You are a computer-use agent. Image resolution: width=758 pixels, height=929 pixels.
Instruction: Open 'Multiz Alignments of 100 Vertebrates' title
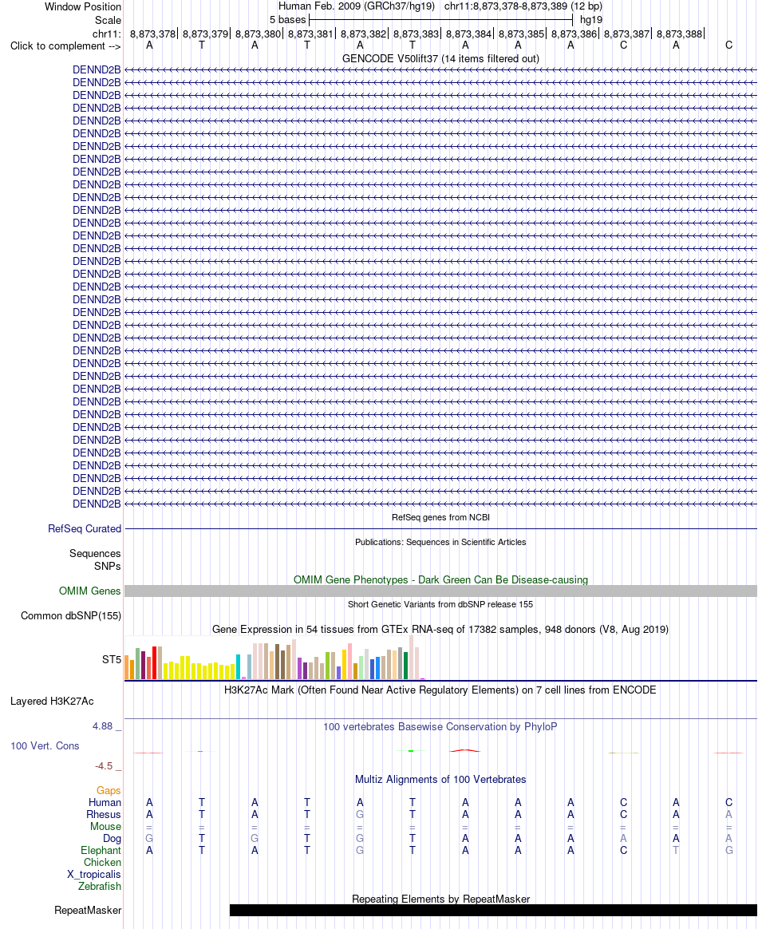tap(440, 779)
